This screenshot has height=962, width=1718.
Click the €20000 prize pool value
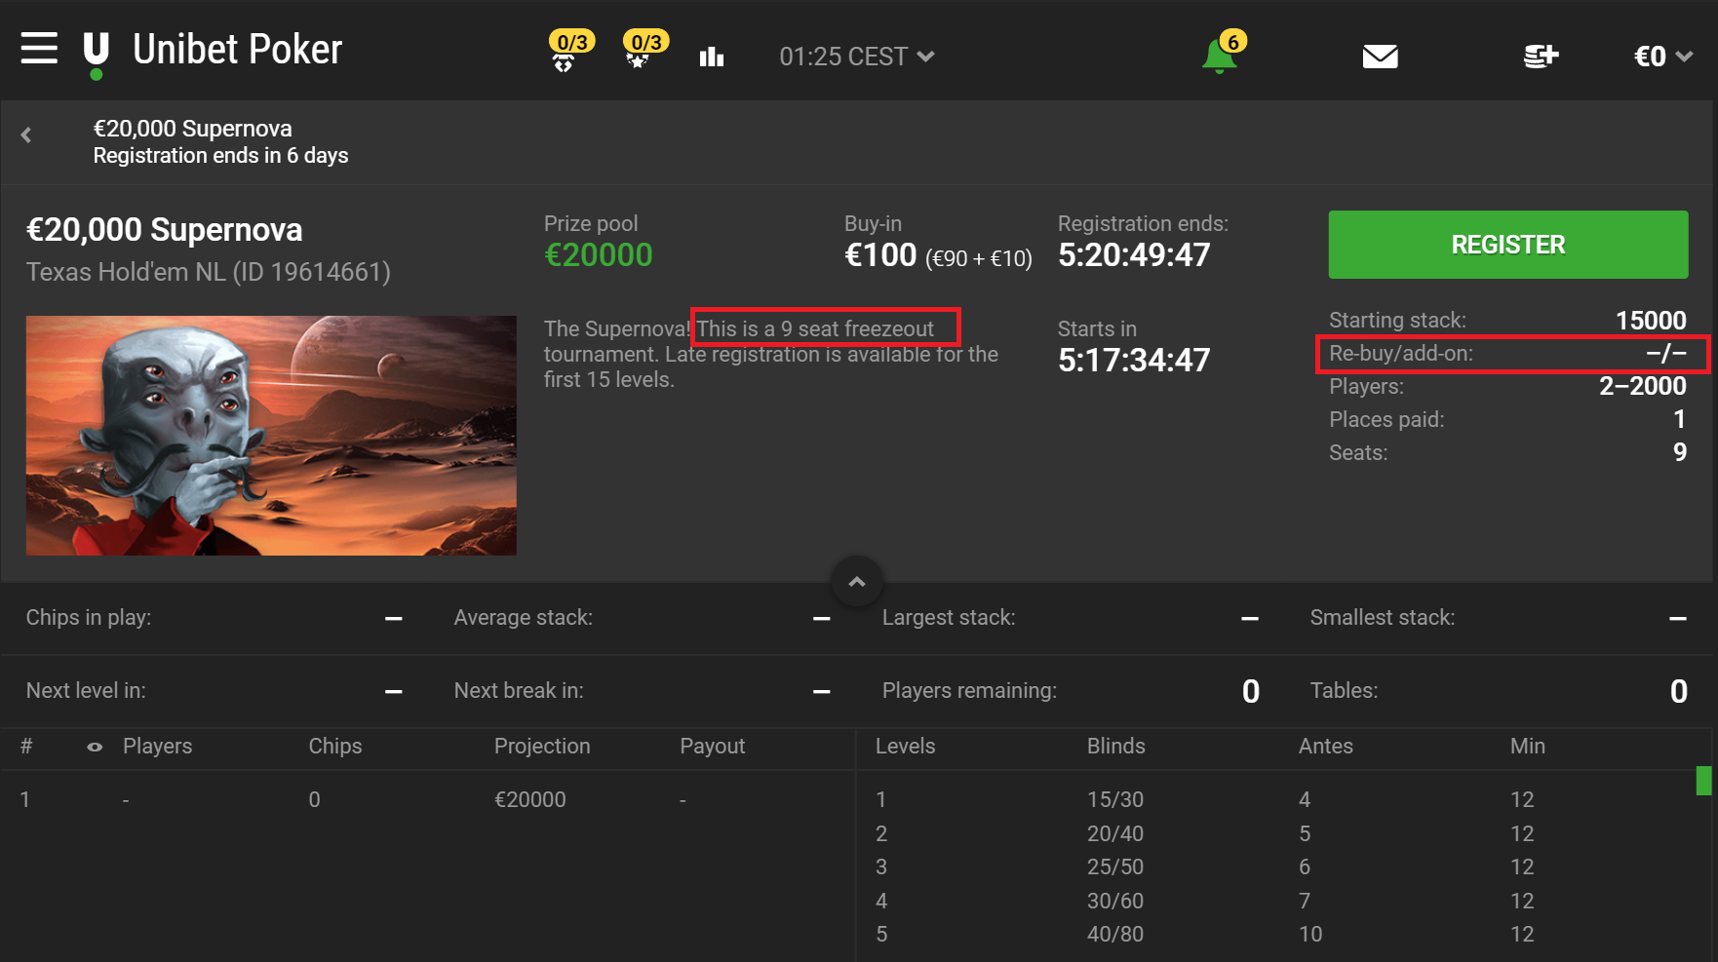tap(598, 254)
